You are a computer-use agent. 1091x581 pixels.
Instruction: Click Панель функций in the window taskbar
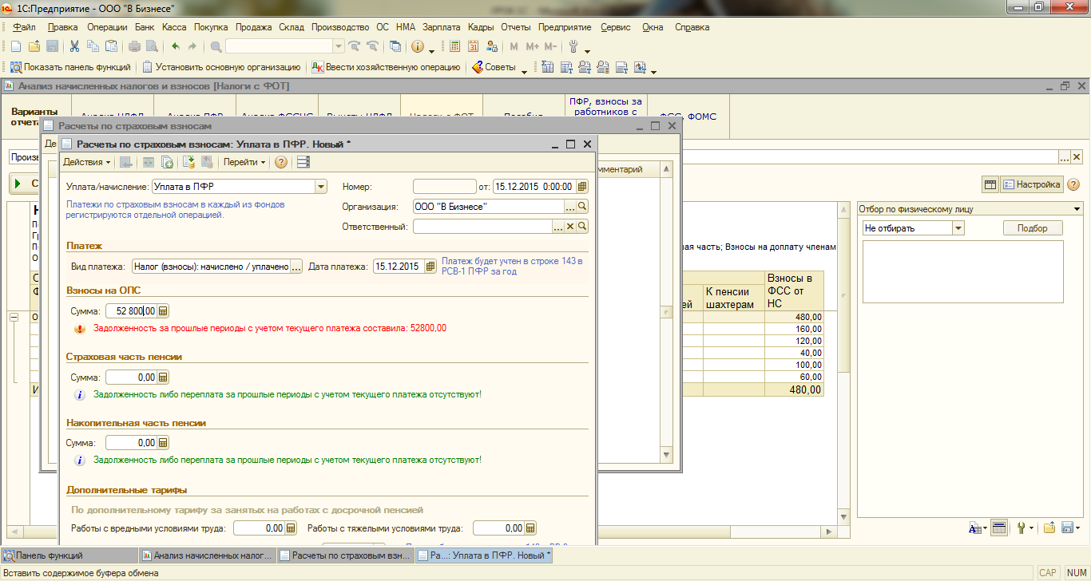click(69, 555)
